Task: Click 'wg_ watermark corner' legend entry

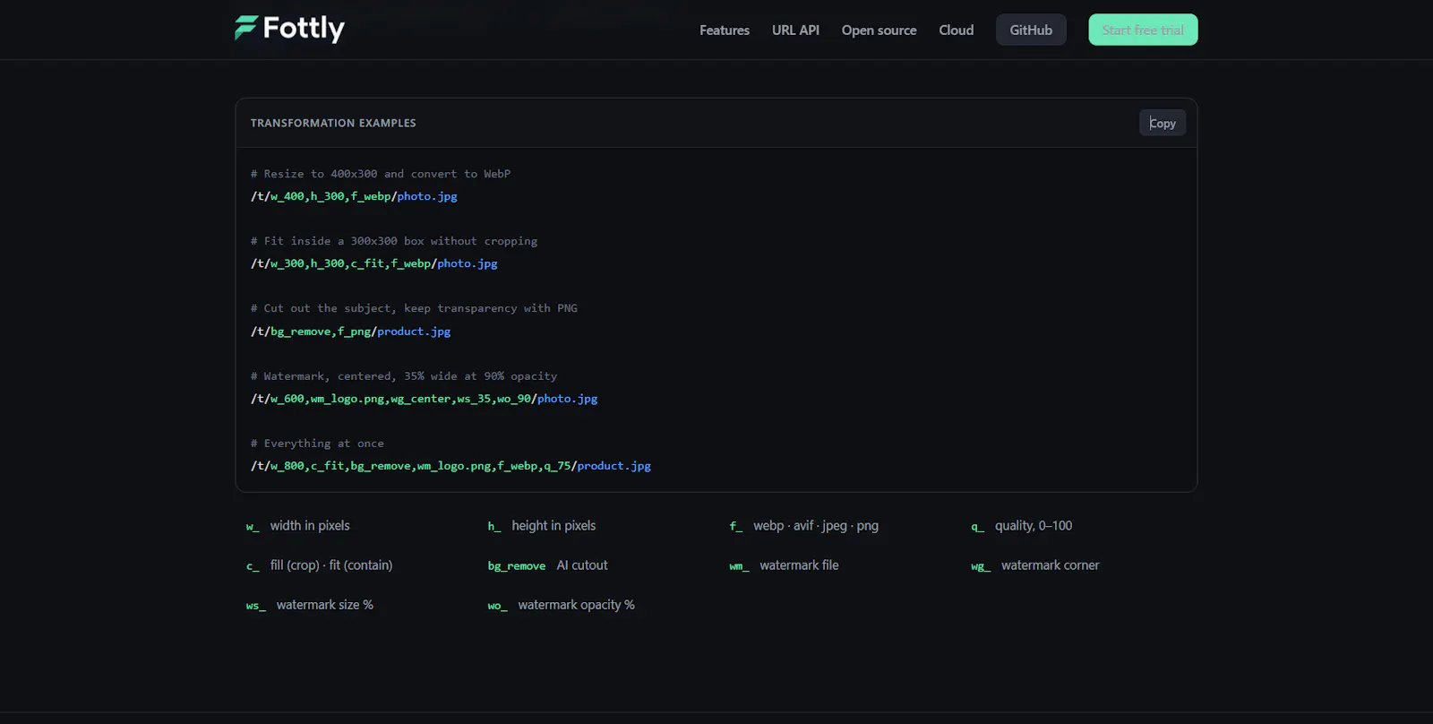Action: tap(1035, 565)
